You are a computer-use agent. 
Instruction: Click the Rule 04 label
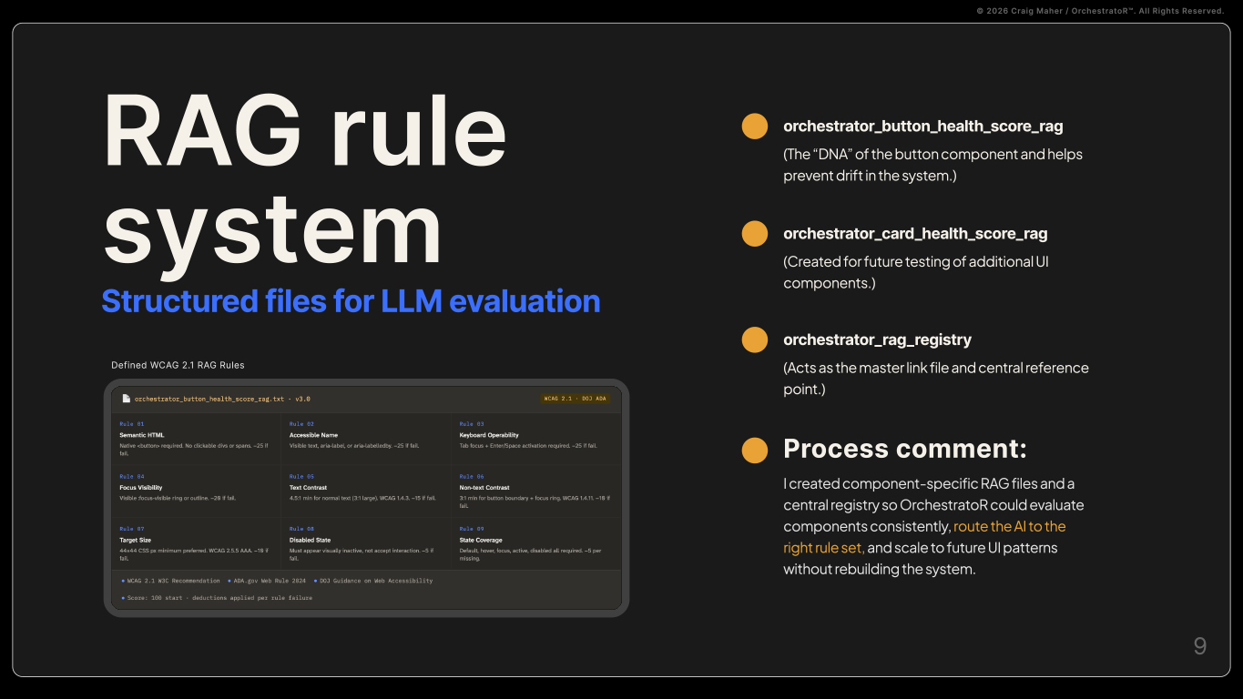click(x=132, y=477)
